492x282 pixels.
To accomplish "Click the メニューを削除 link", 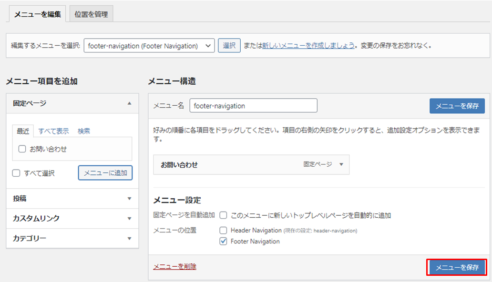I will 175,267.
